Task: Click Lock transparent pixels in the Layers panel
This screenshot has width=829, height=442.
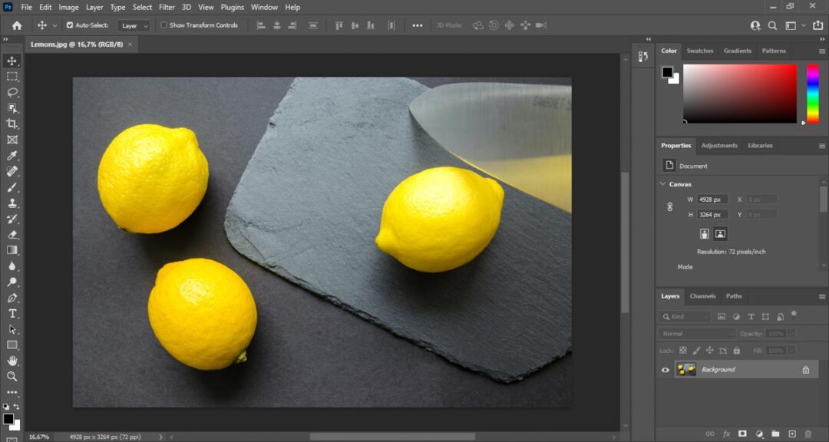Action: tap(683, 350)
